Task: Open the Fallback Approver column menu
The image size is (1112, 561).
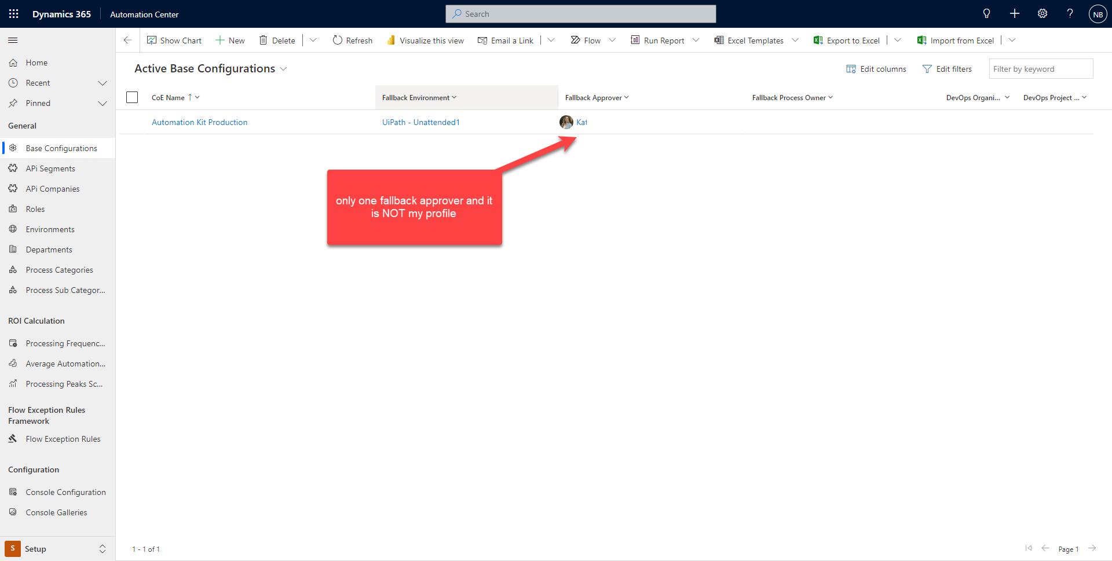Action: (x=625, y=97)
